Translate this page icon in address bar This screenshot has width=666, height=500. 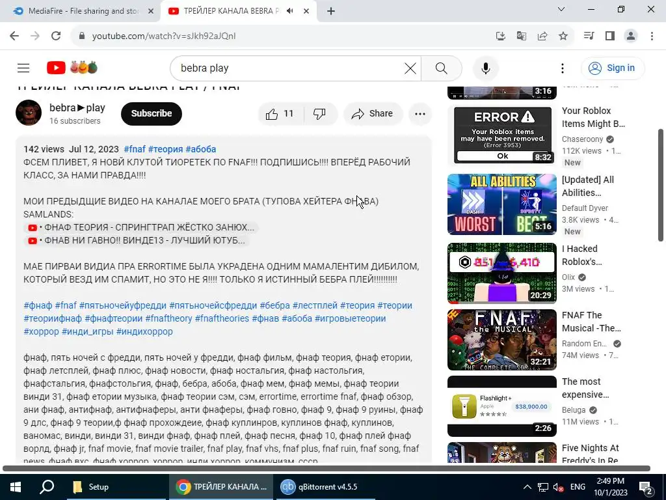[x=521, y=36]
